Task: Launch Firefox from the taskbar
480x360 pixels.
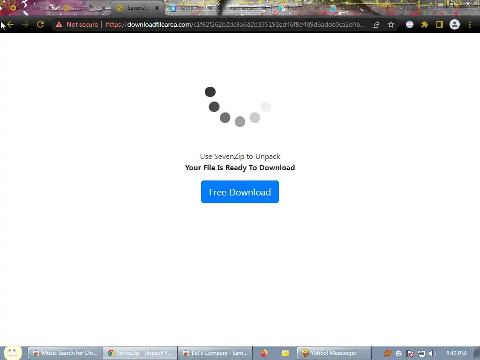Action: point(264,353)
